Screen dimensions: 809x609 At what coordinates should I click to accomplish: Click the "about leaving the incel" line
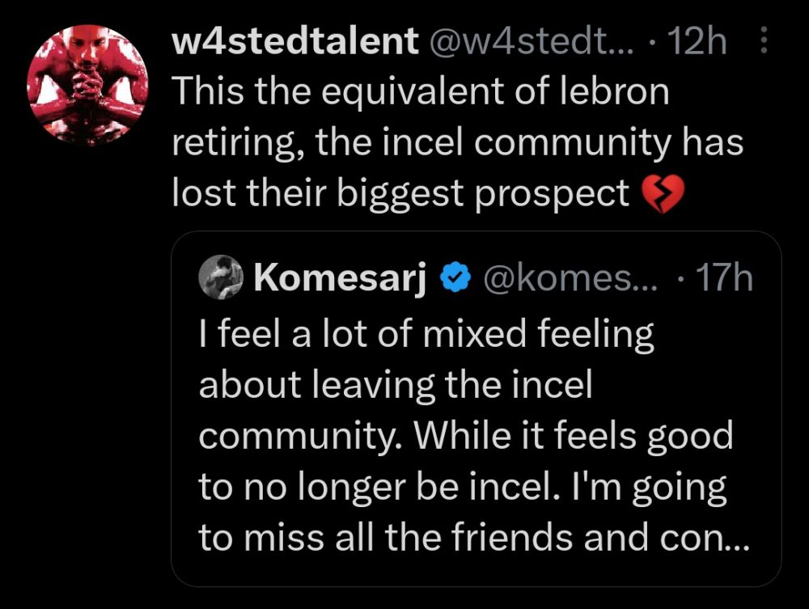click(396, 387)
